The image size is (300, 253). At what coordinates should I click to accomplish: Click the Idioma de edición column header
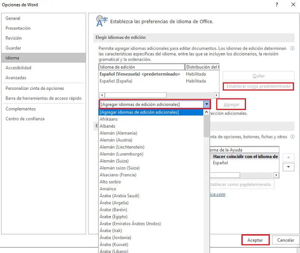pos(142,67)
